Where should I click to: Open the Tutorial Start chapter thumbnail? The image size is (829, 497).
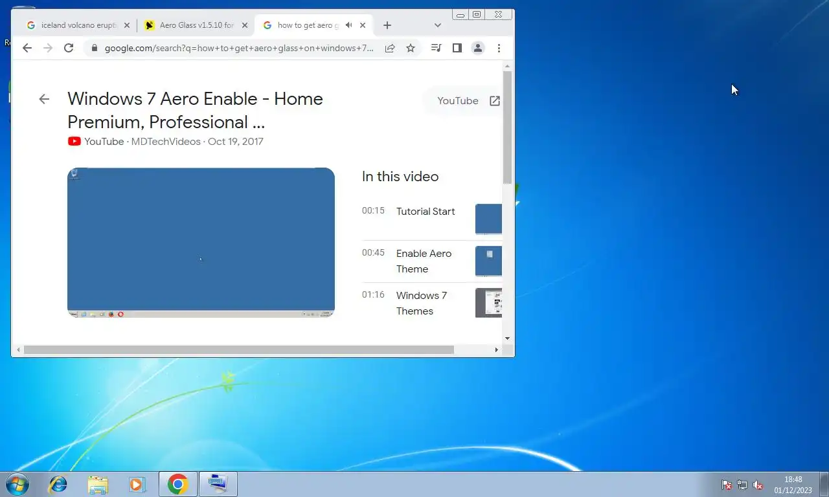click(x=488, y=219)
